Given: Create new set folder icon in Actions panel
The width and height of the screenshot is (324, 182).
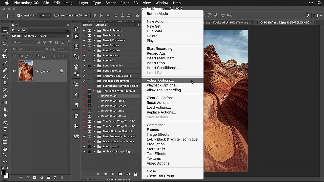Looking at the screenshot, I should 120,174.
